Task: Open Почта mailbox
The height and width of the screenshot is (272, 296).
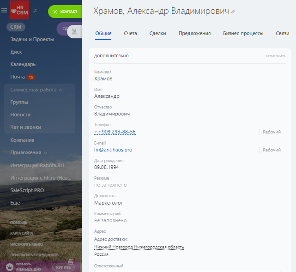Action: tap(18, 77)
